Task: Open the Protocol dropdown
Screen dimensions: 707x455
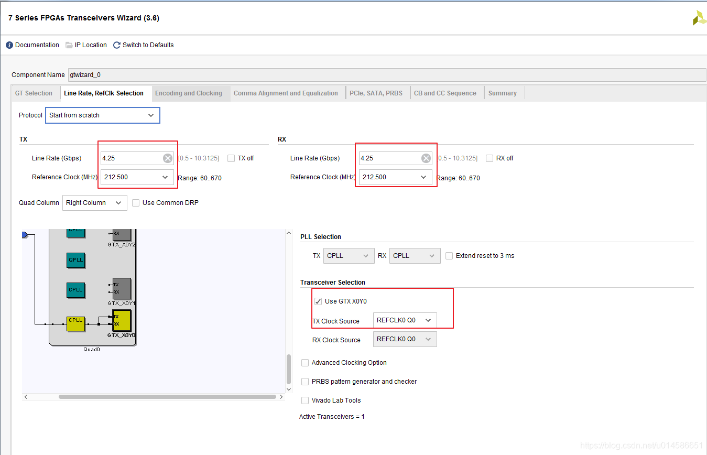Action: click(103, 115)
